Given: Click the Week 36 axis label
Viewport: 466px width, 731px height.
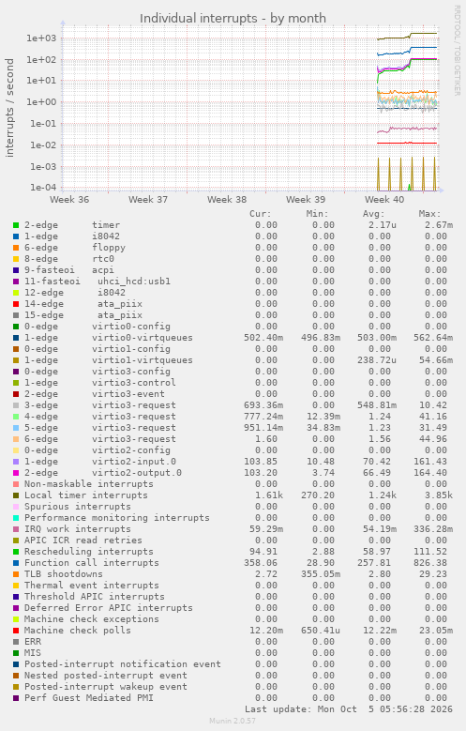Looking at the screenshot, I should pos(69,200).
